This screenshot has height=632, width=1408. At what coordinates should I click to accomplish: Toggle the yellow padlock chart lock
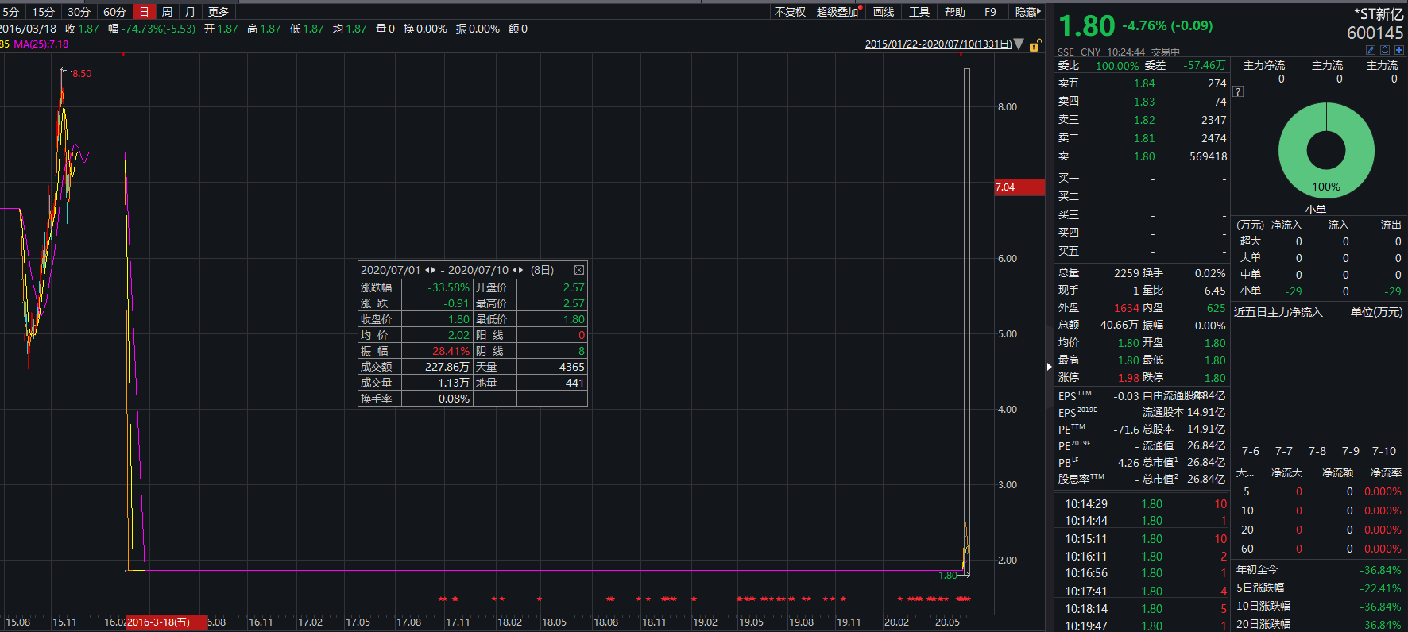[x=1034, y=46]
